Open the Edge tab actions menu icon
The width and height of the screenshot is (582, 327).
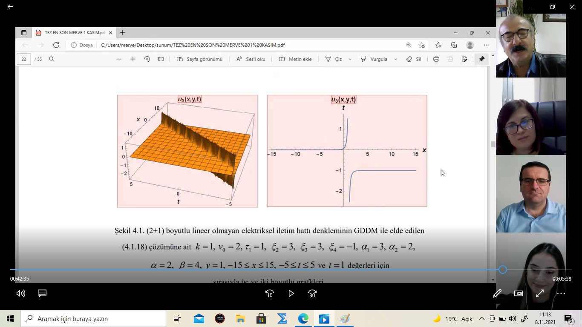point(24,33)
